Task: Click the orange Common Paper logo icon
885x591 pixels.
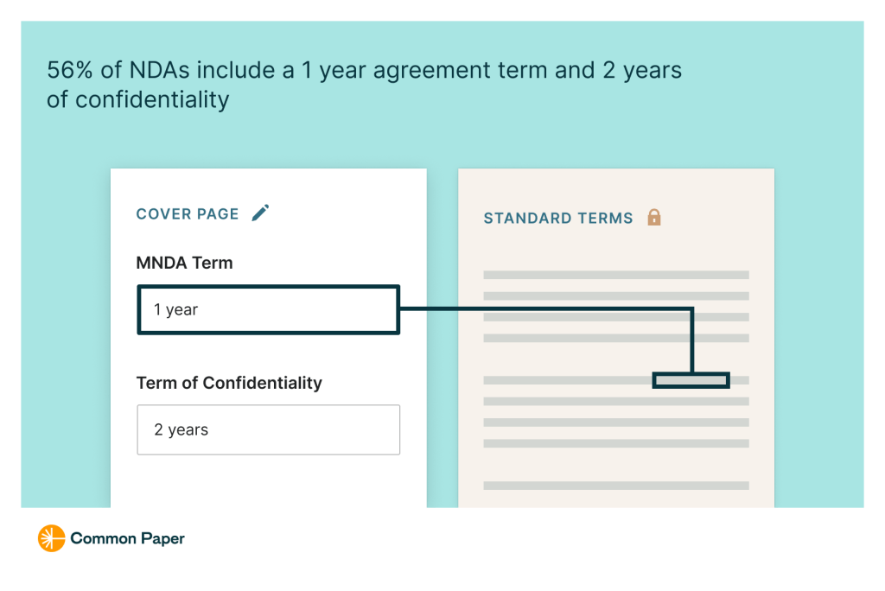Action: pos(51,538)
